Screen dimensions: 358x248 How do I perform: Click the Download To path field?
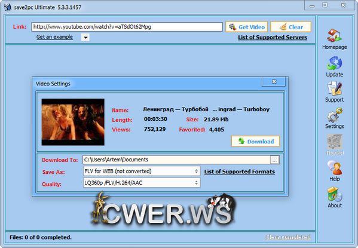coord(176,160)
